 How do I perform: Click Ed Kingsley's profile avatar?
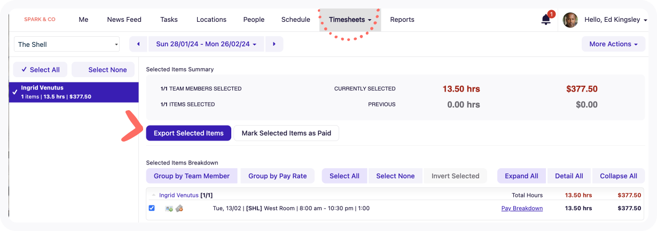click(x=570, y=20)
